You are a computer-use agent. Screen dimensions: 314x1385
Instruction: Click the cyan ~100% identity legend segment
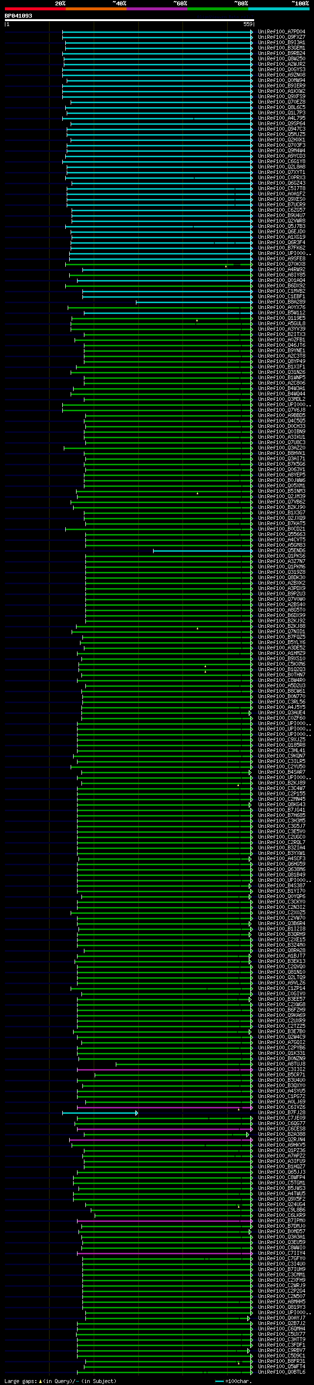pyautogui.click(x=279, y=9)
